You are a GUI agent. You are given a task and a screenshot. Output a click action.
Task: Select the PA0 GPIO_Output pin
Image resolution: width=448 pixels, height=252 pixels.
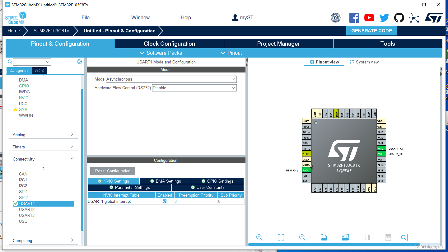pos(307,170)
